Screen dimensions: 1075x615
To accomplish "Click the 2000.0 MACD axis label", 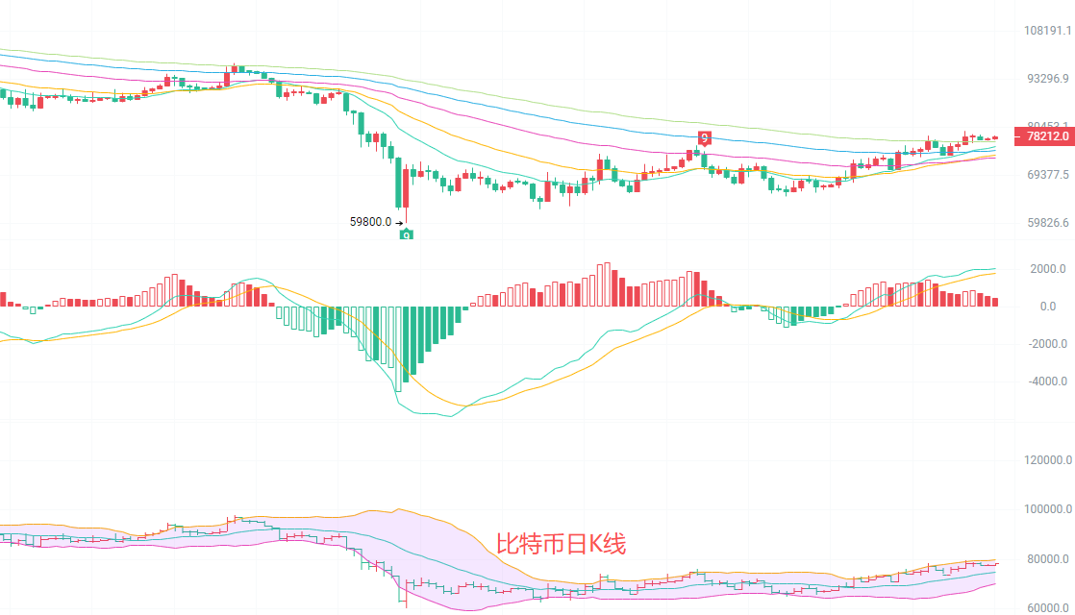I will pyautogui.click(x=1049, y=269).
